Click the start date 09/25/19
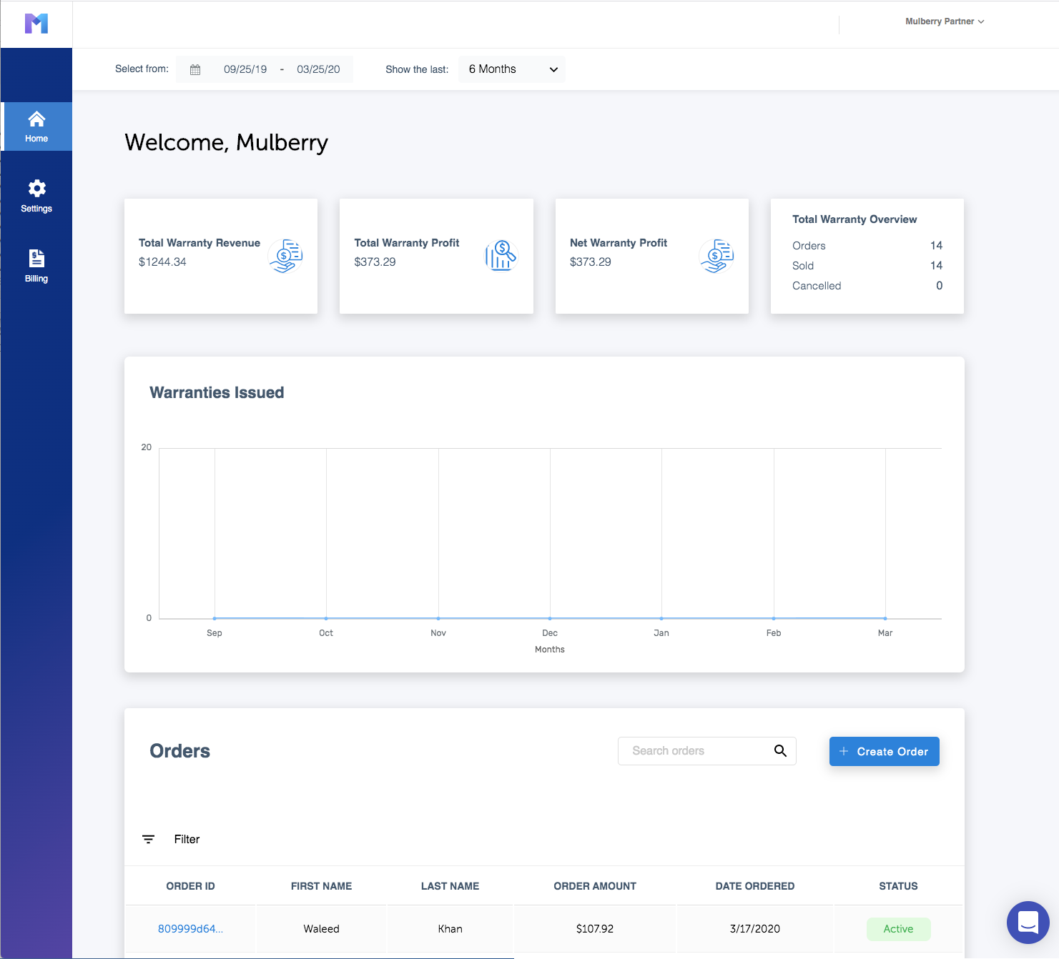 245,69
